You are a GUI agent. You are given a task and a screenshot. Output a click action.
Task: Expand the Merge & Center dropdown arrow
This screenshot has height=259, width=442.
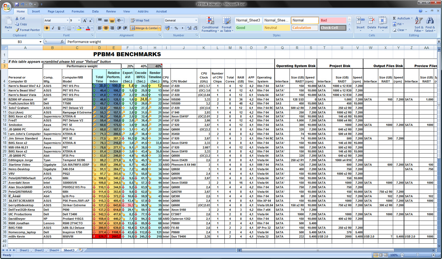[x=160, y=28]
